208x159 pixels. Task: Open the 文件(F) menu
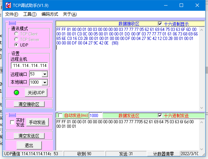pos(12,14)
